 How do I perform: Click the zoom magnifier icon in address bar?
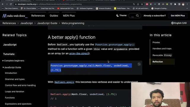134,4
